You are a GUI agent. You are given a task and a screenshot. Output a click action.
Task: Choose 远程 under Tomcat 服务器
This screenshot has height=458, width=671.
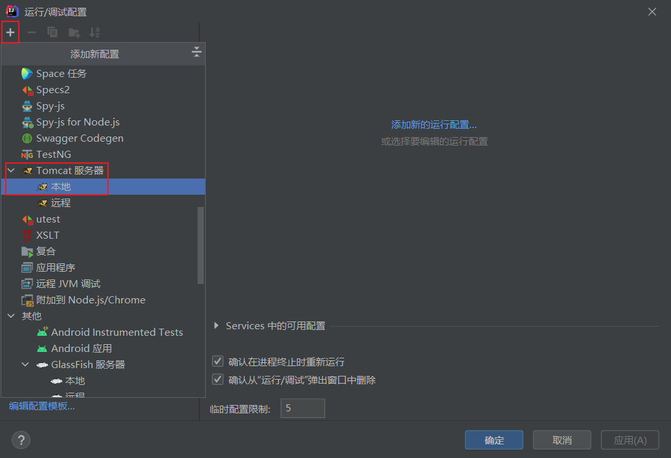coord(103,203)
